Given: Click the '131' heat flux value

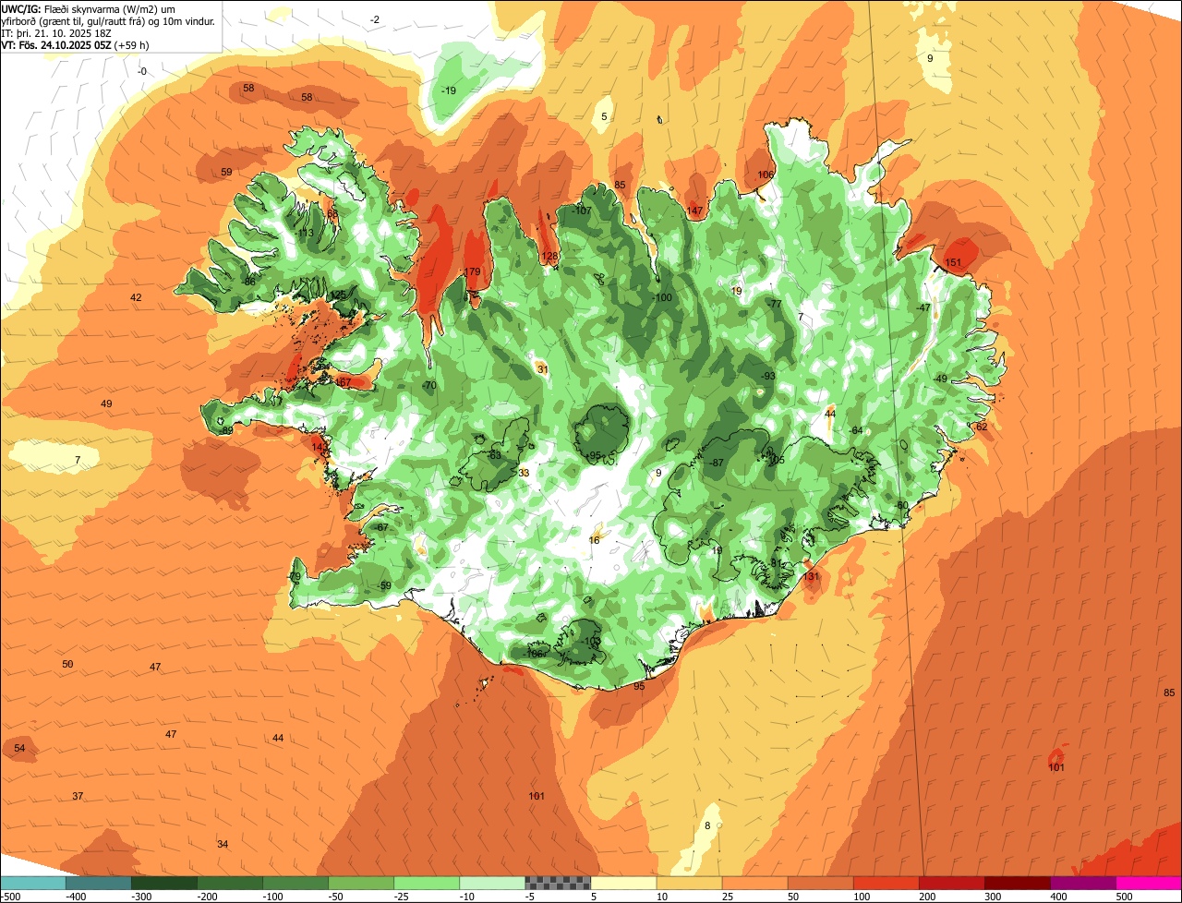Looking at the screenshot, I should tap(812, 577).
